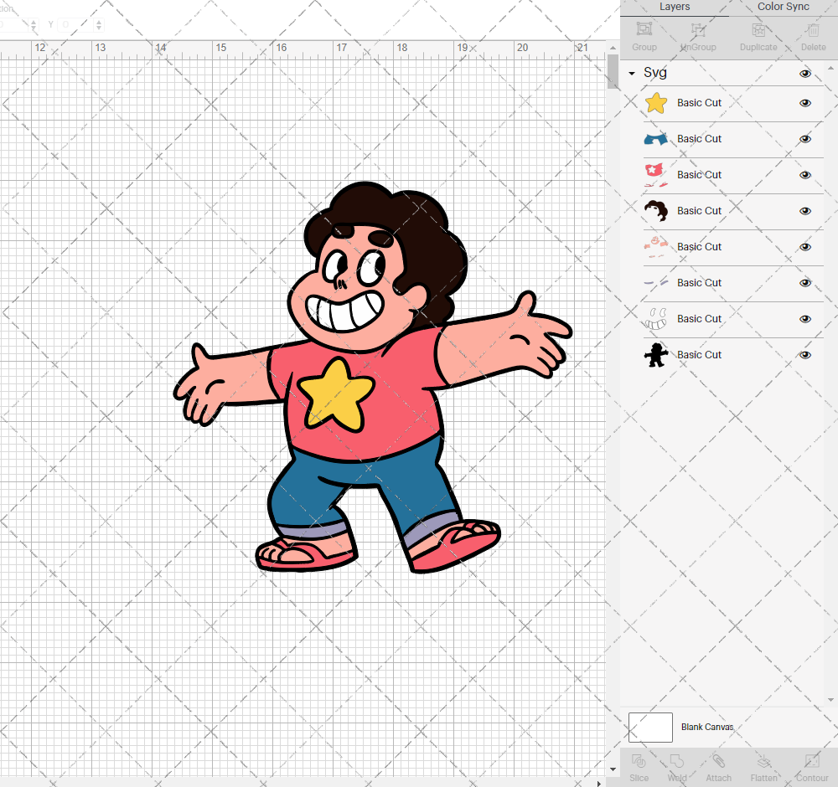Switch to the Layers tab

pos(675,7)
